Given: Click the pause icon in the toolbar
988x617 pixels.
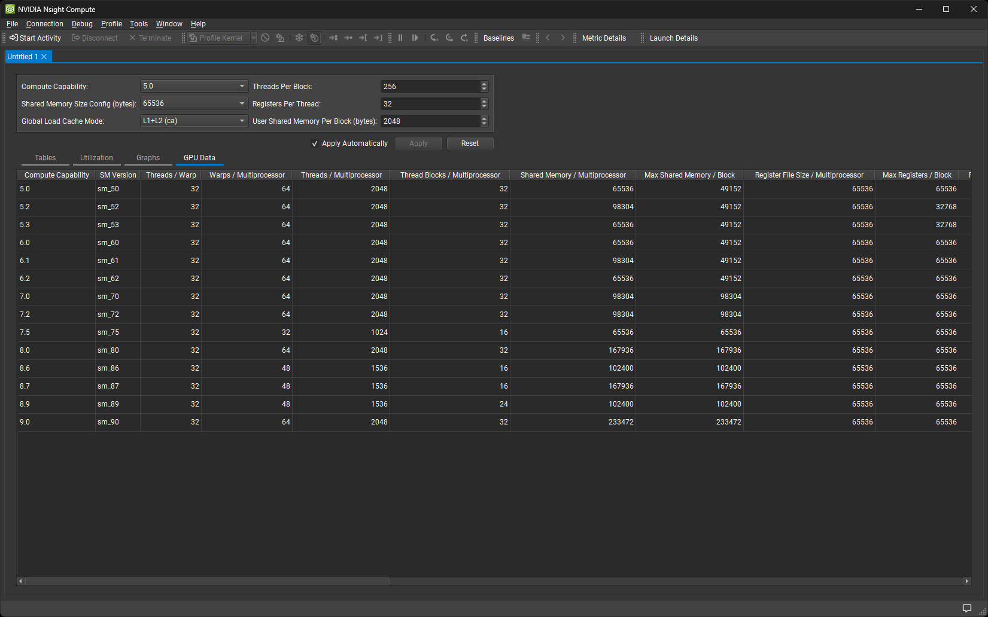Looking at the screenshot, I should [400, 38].
